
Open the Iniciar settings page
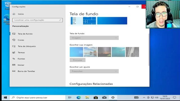tap(21, 65)
